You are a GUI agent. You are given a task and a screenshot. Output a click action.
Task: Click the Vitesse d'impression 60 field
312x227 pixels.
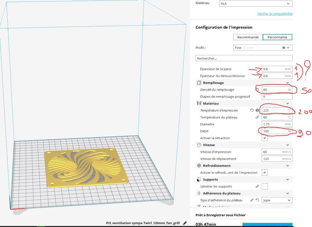click(277, 152)
